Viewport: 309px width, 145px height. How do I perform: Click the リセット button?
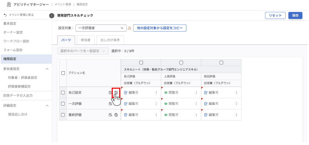pos(275,15)
